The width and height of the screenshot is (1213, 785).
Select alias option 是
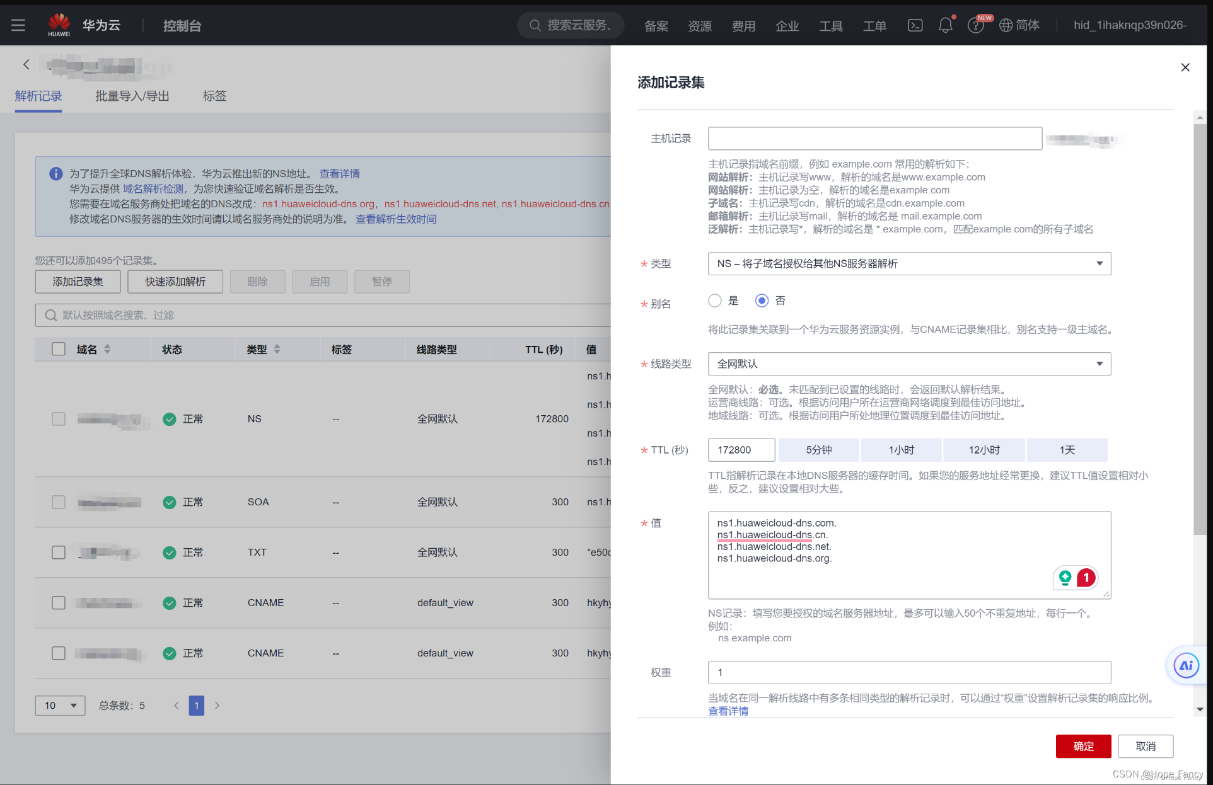(714, 301)
